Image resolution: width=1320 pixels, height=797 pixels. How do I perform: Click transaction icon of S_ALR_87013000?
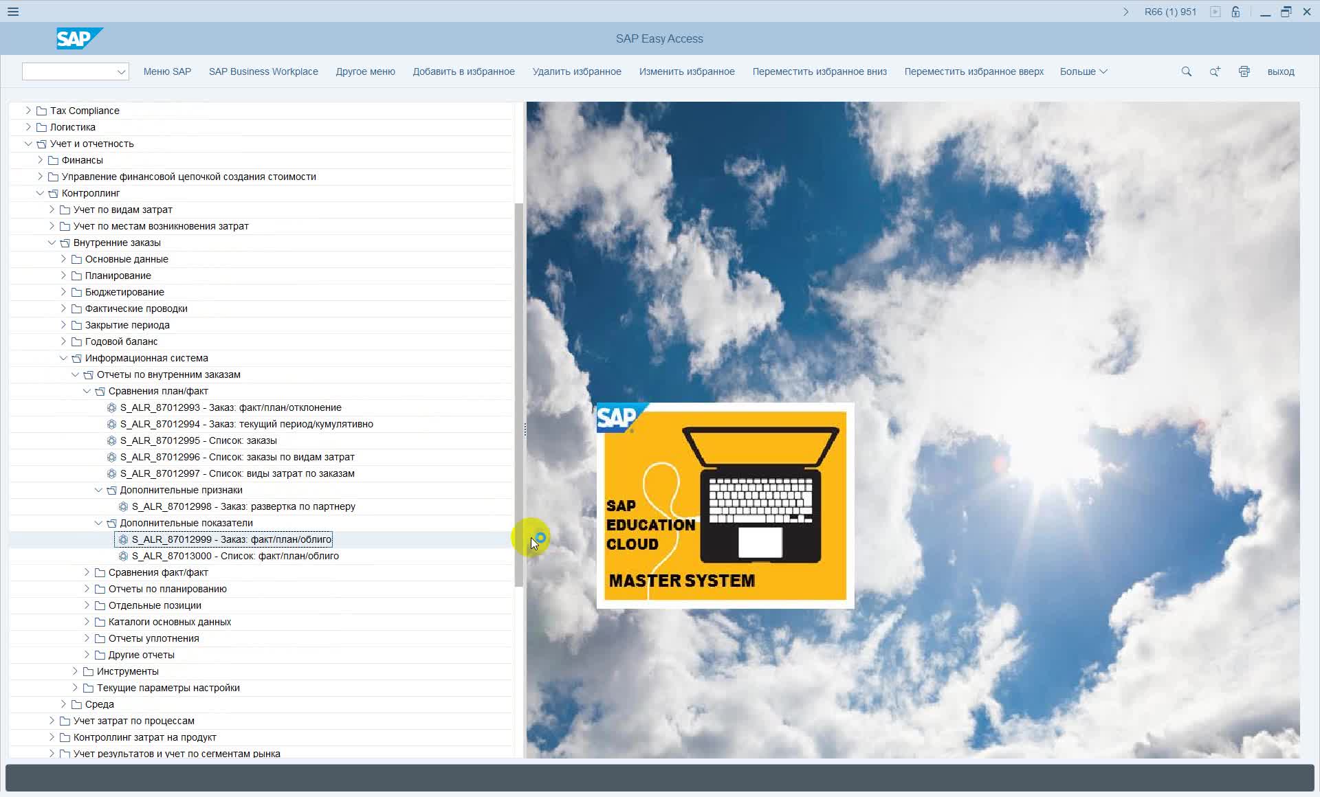tap(123, 556)
